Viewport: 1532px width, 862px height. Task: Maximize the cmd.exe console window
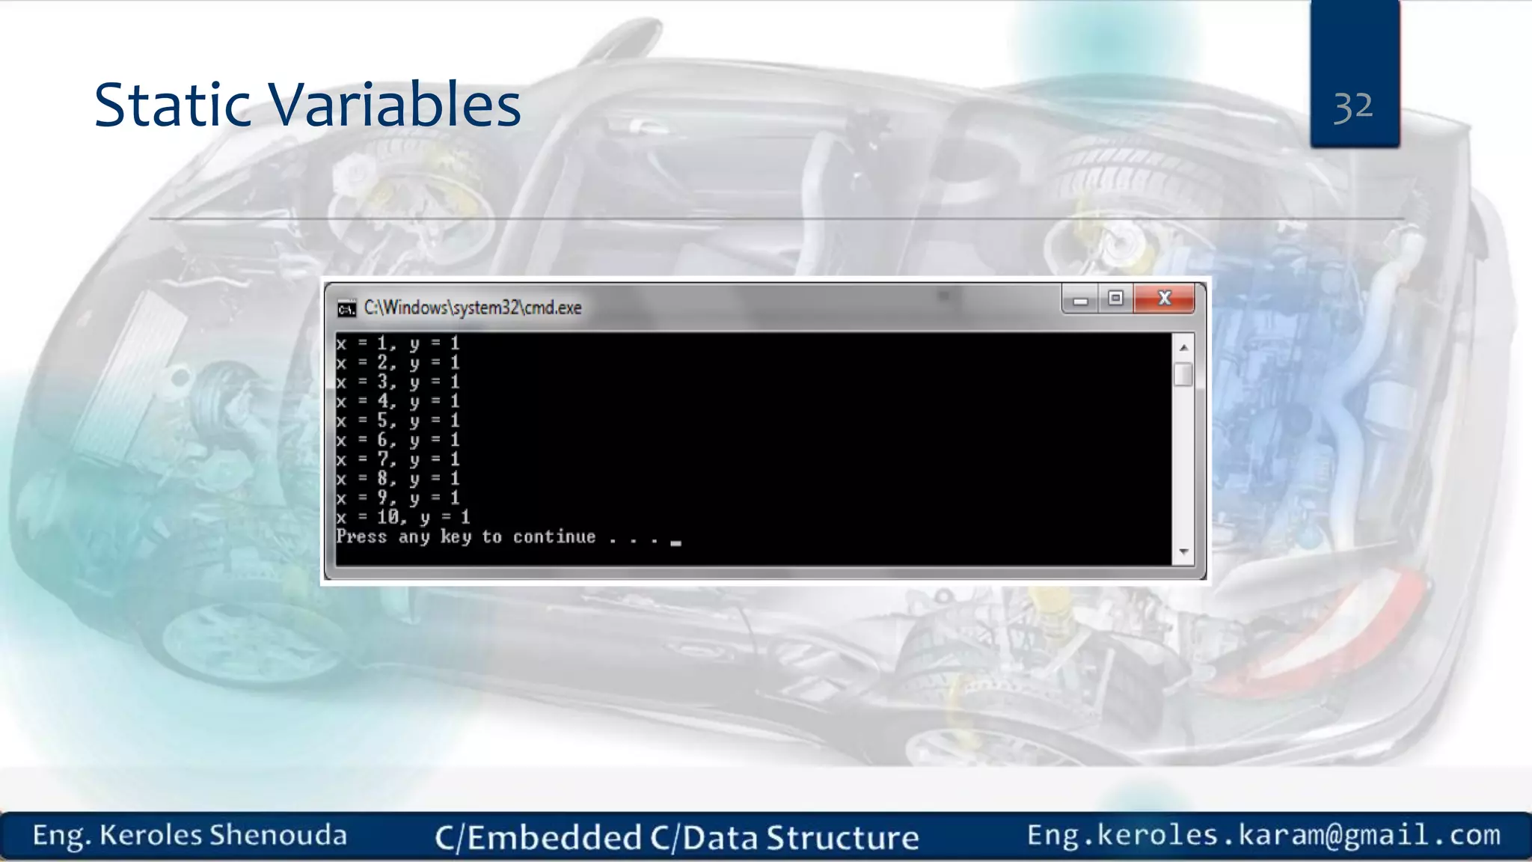(1115, 299)
